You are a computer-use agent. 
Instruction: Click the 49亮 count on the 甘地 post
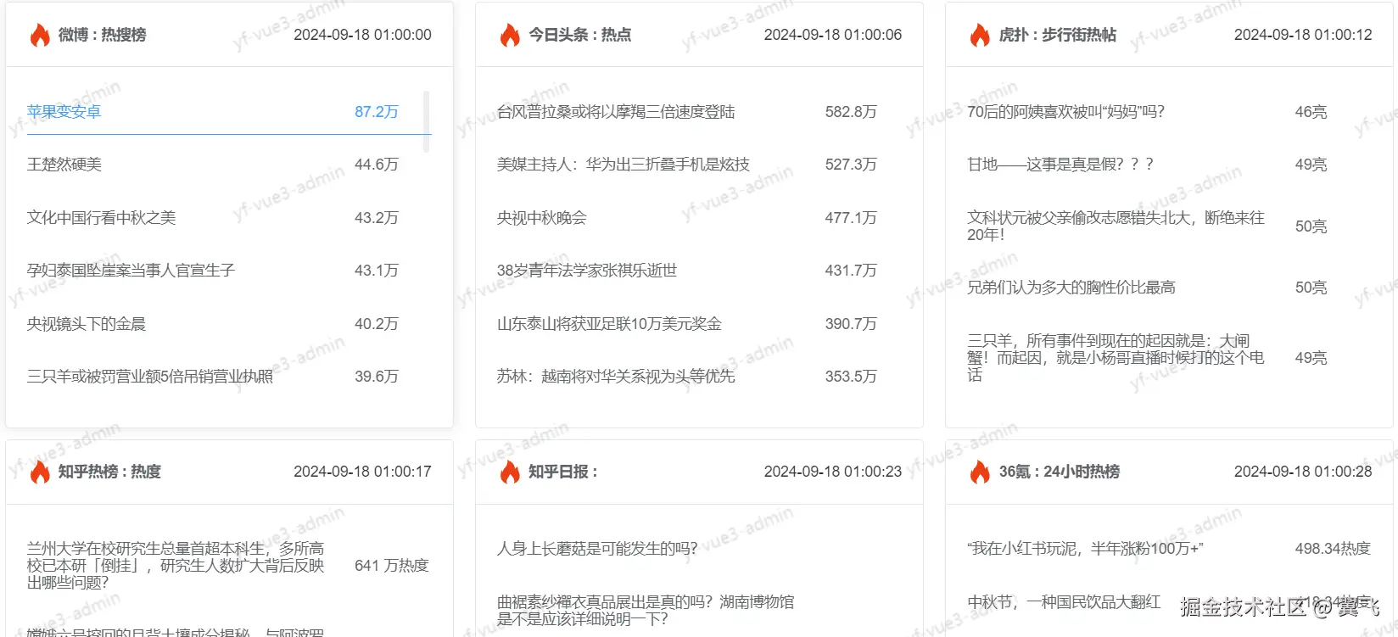pyautogui.click(x=1311, y=165)
